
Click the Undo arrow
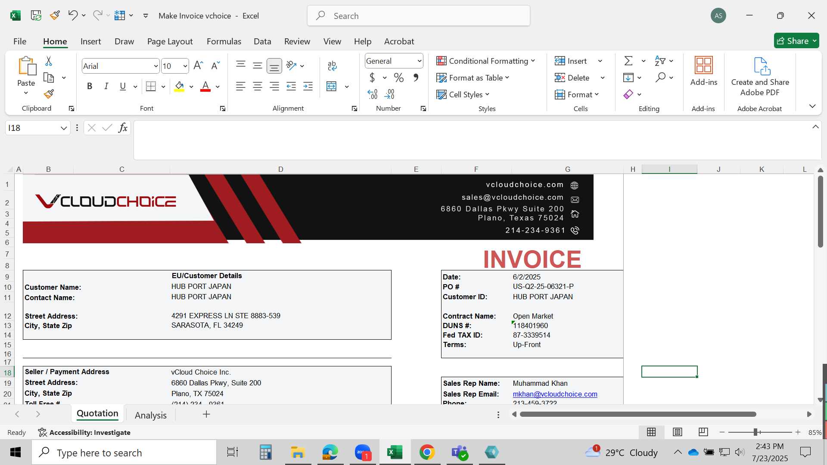(x=72, y=15)
